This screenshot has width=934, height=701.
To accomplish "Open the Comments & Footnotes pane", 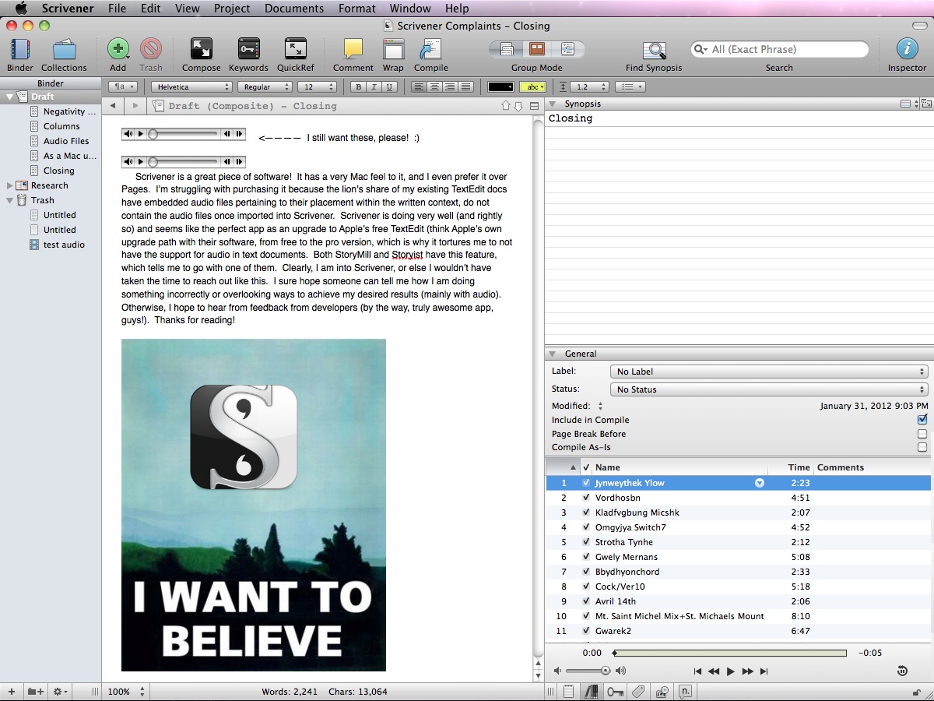I will click(x=685, y=692).
